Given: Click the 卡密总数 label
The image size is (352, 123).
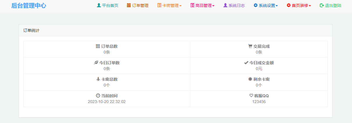Looking at the screenshot, I should click(x=109, y=79).
